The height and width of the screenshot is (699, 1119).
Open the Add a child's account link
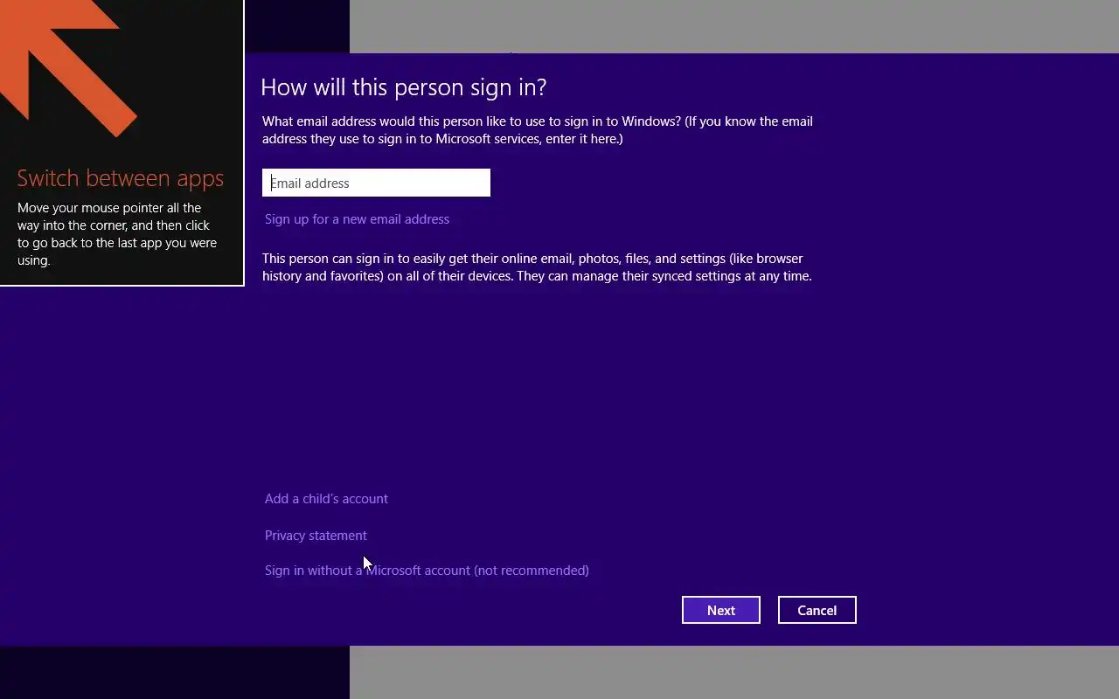click(326, 499)
